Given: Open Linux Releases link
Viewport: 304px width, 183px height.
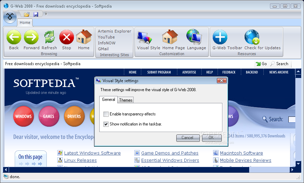Looking at the screenshot, I should 80,160.
